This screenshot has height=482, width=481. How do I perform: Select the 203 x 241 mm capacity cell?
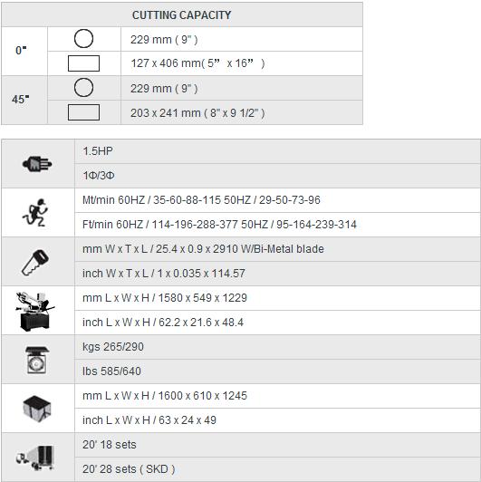(x=242, y=112)
